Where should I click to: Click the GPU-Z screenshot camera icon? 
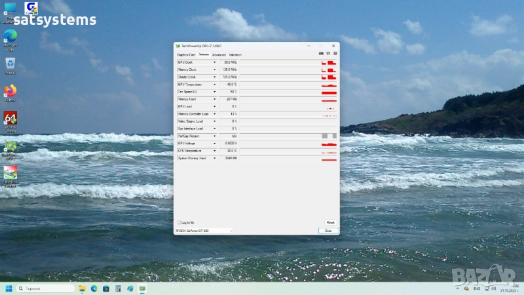coord(321,54)
